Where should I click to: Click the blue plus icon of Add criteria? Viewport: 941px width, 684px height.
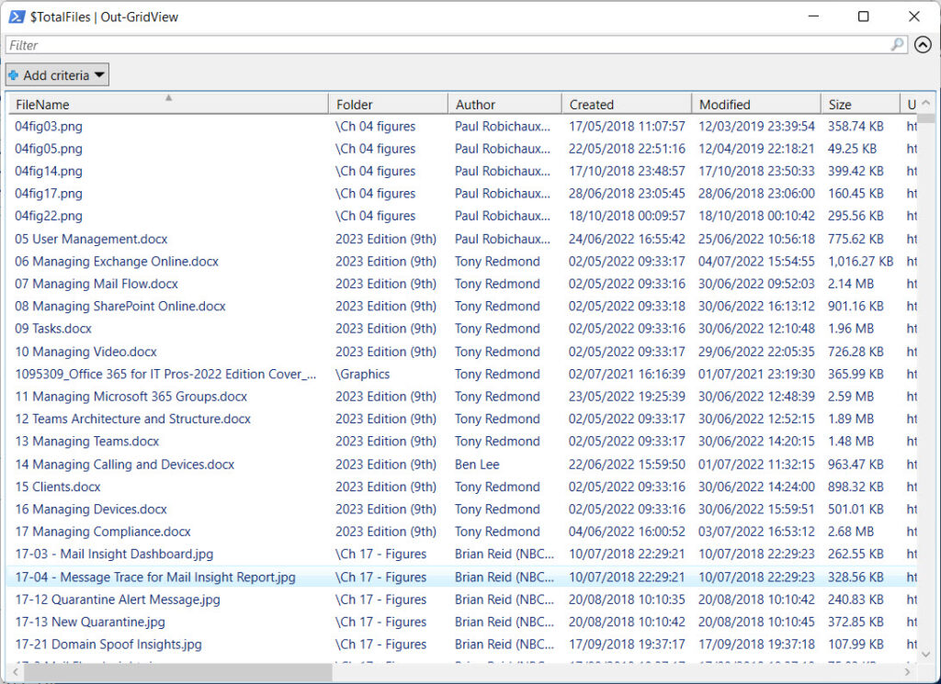13,75
